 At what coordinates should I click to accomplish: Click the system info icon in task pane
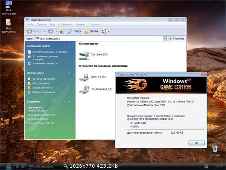[29, 52]
